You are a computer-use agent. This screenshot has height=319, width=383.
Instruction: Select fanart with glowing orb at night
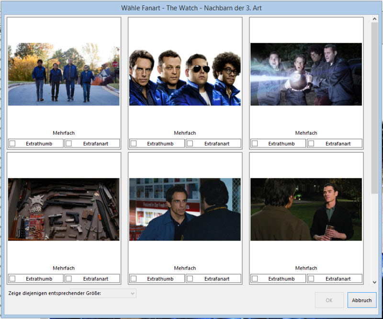306,74
